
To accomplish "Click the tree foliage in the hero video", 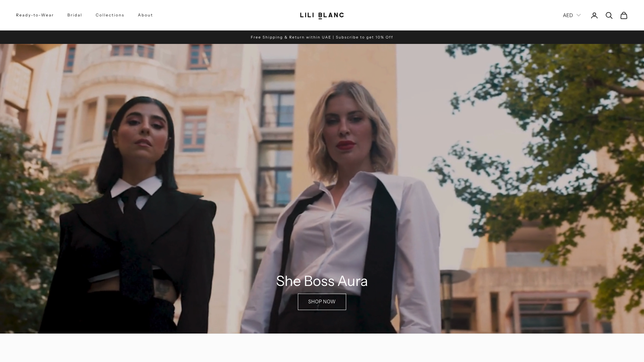I will (x=550, y=134).
